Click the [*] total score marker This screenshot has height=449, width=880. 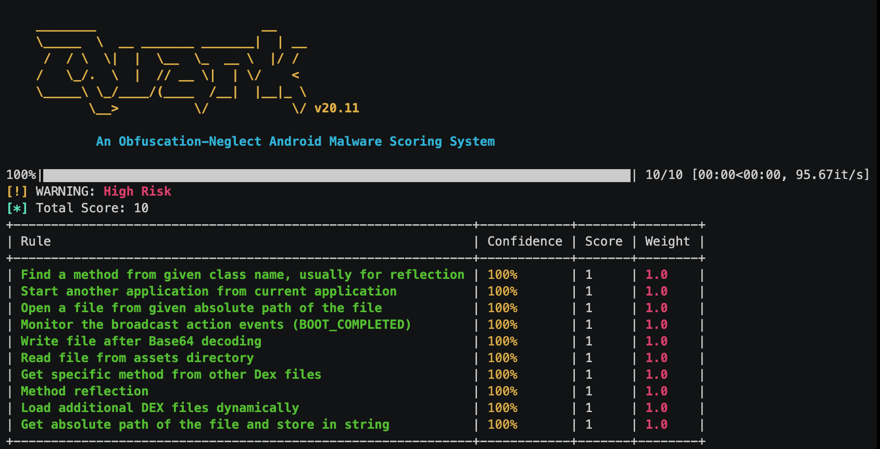17,208
